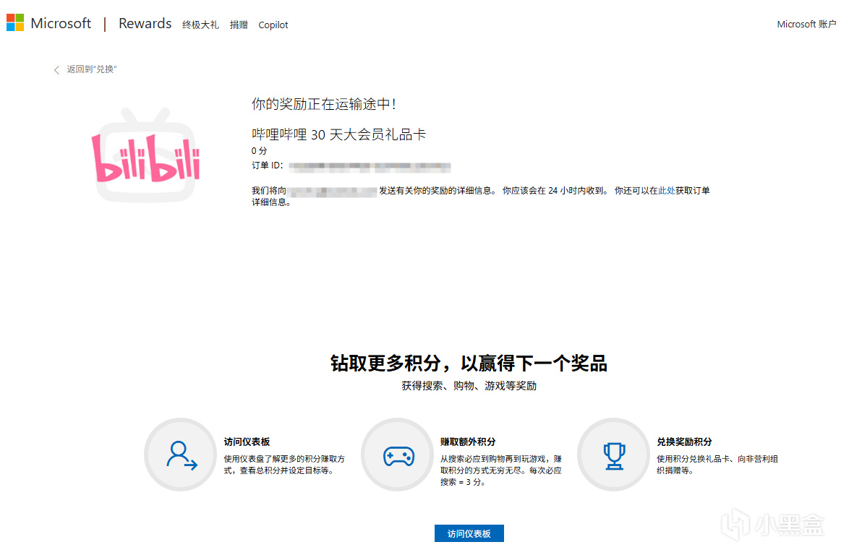Screen dimensions: 849x555
Task: Go back via 返回到"兑换" link
Action: 92,69
